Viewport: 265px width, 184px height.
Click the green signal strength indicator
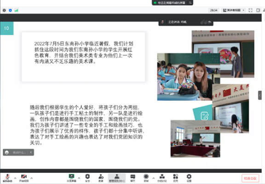(x=16, y=11)
